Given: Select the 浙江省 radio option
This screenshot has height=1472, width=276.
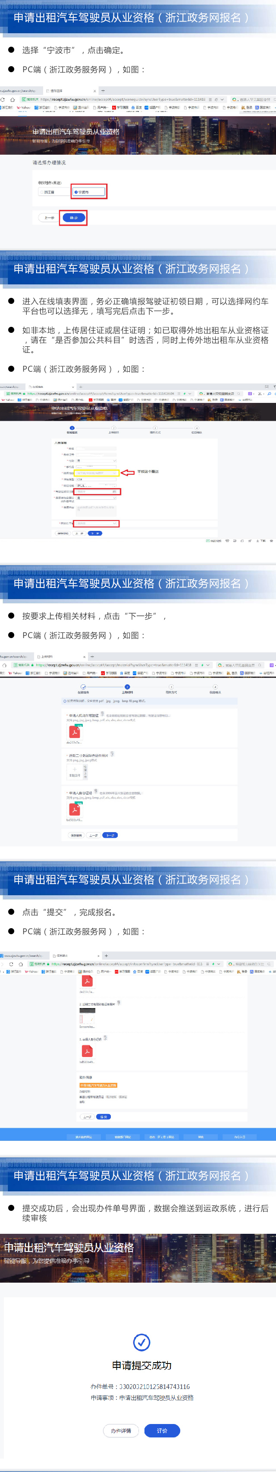Looking at the screenshot, I should 53,192.
